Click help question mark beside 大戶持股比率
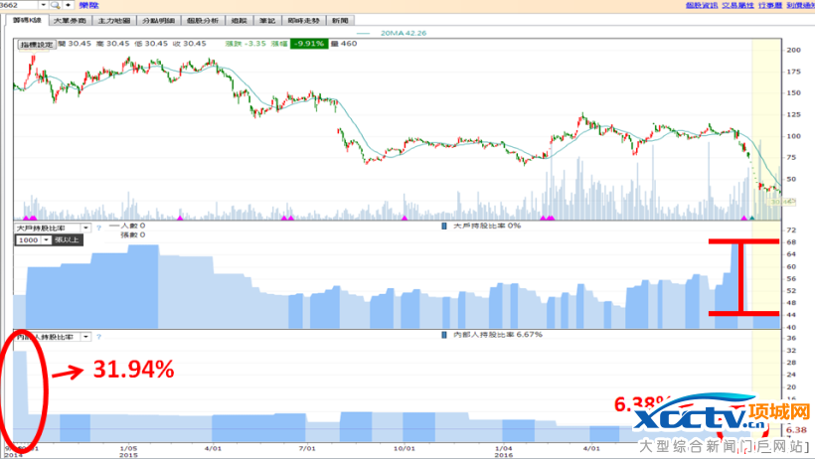 click(x=99, y=228)
